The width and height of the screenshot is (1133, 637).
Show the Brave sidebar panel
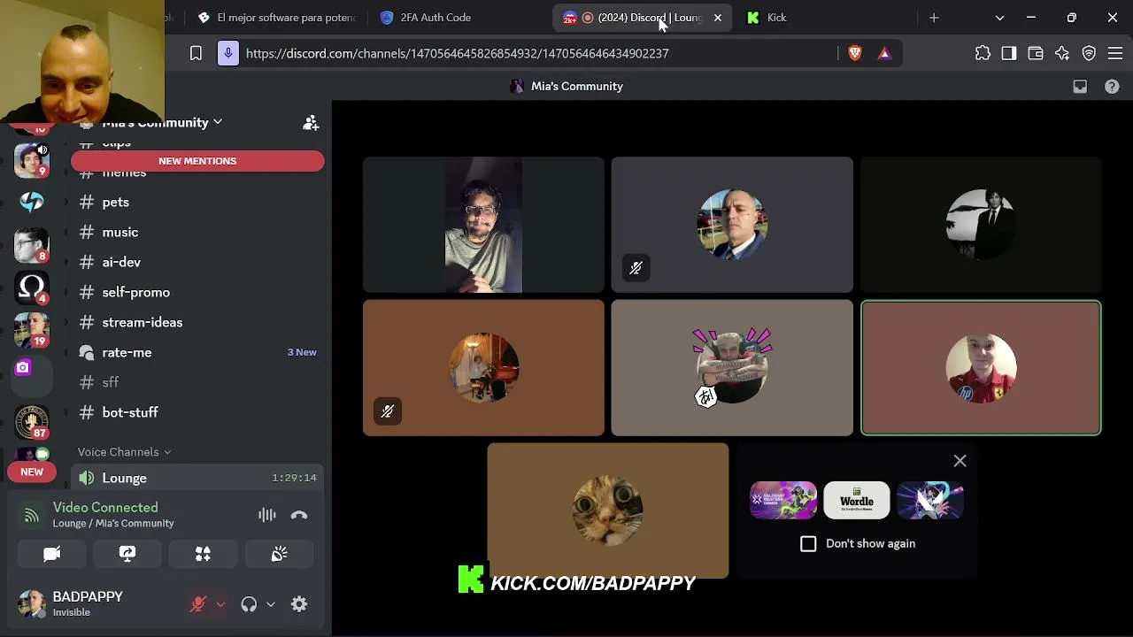point(1009,54)
